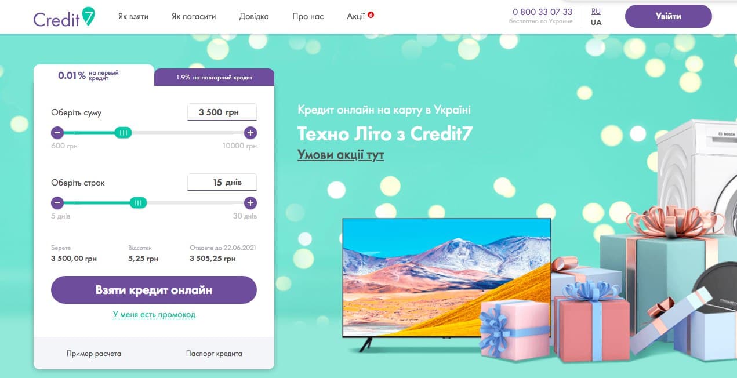The width and height of the screenshot is (737, 378).
Task: Decrease loan term with minus icon
Action: (x=57, y=203)
